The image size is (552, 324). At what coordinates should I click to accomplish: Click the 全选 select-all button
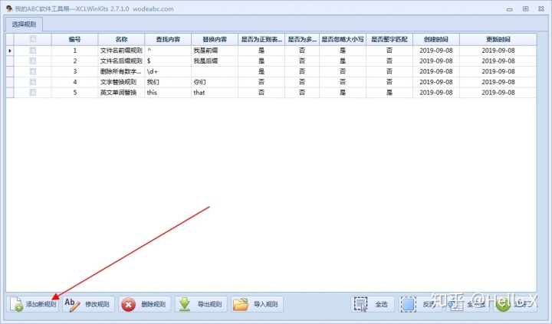[373, 304]
